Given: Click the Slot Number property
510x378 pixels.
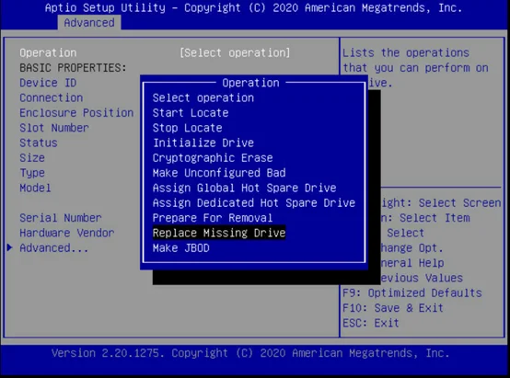Looking at the screenshot, I should (54, 128).
